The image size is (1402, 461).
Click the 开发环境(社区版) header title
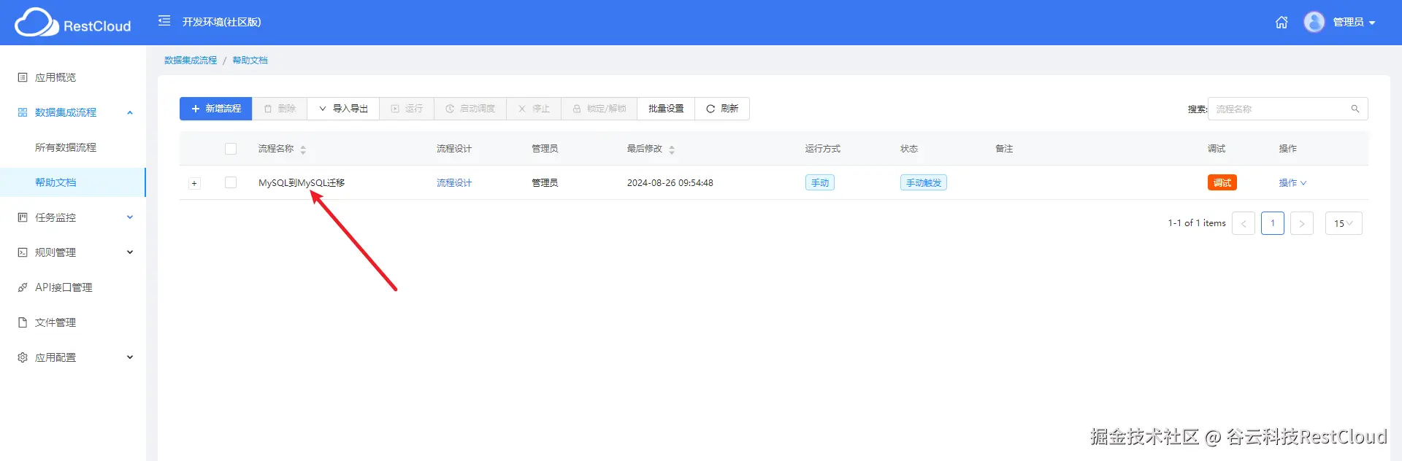click(221, 22)
